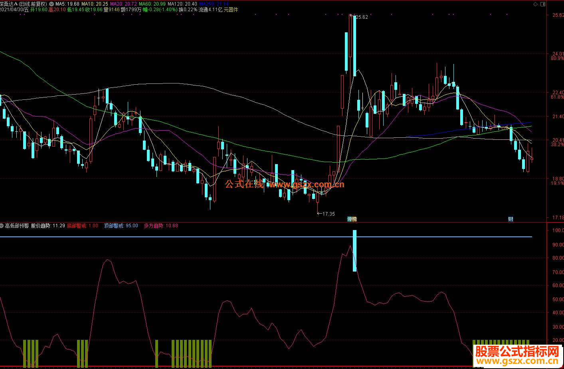Screen dimensions: 564x369
Task: Click the low price 低19.45
Action: pos(75,10)
